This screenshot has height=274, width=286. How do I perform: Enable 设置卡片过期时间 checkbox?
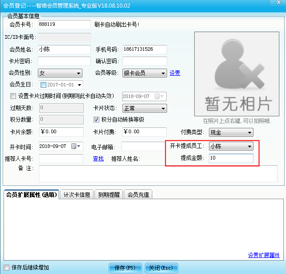12,96
